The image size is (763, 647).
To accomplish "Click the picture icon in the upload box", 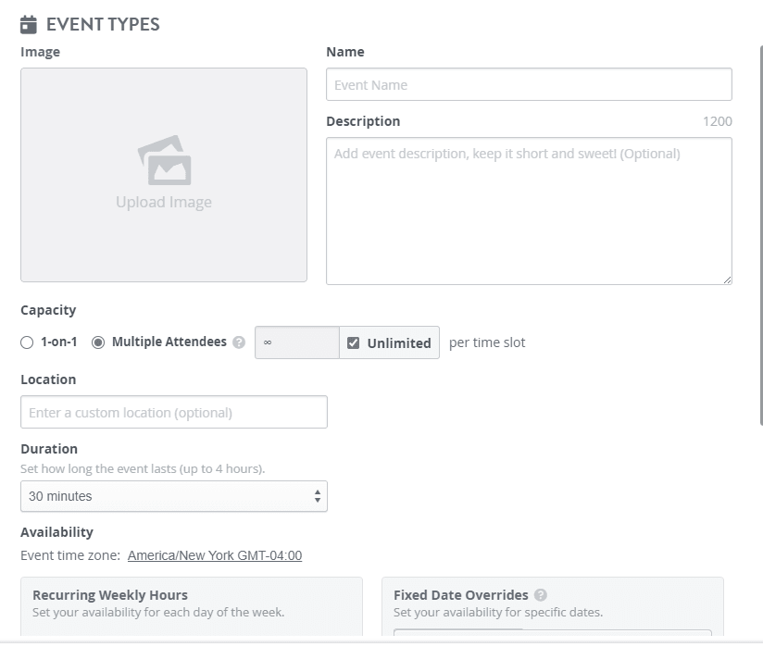I will [x=165, y=161].
